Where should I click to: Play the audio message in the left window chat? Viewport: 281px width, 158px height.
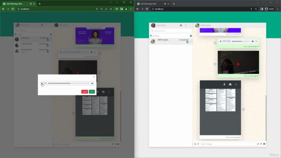click(x=61, y=52)
